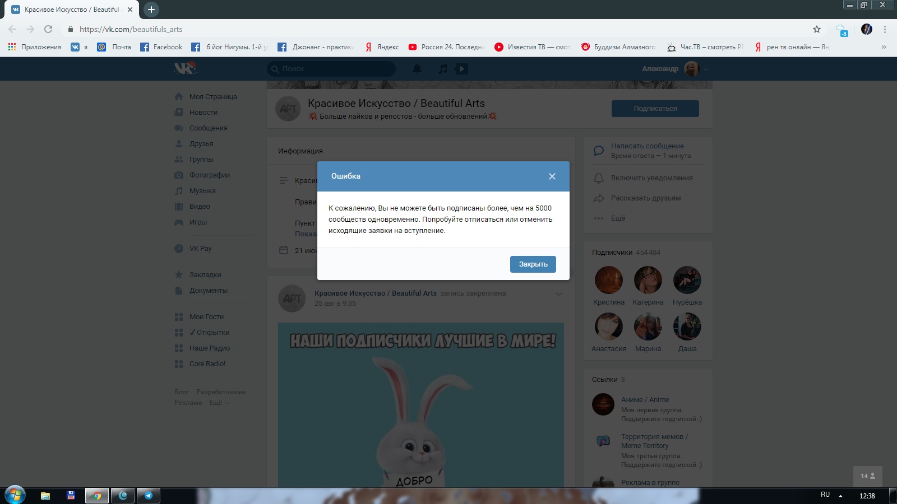Click the Закрыть button

coord(533,264)
